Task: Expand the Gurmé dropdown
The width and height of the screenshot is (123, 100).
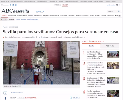Action: 86,16
